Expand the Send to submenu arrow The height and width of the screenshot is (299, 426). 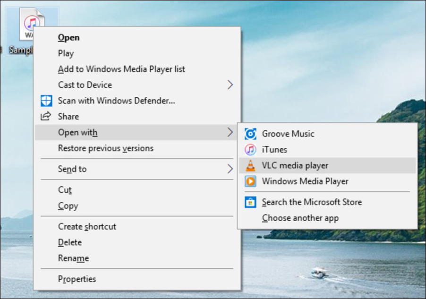click(230, 169)
